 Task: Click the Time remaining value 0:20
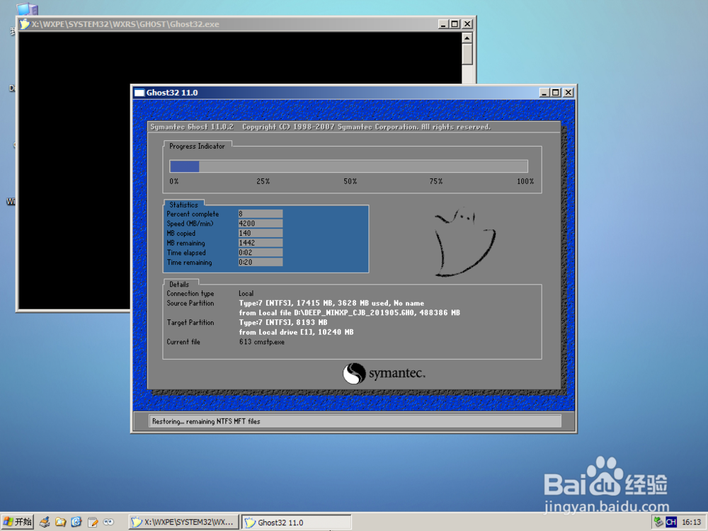[x=260, y=263]
